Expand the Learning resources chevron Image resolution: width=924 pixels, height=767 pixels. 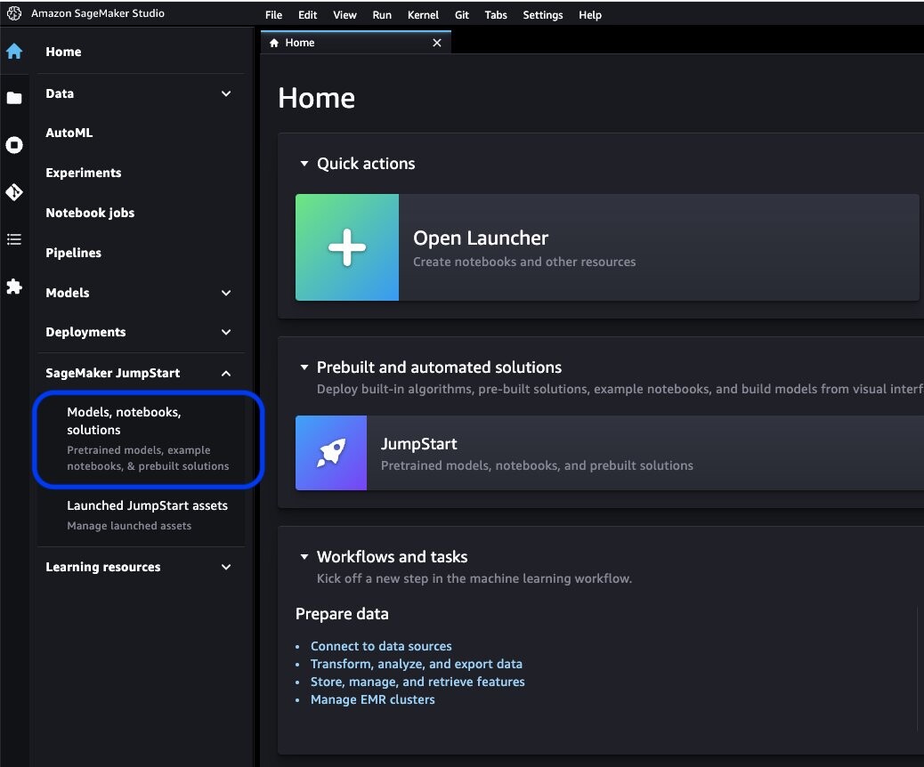point(226,568)
